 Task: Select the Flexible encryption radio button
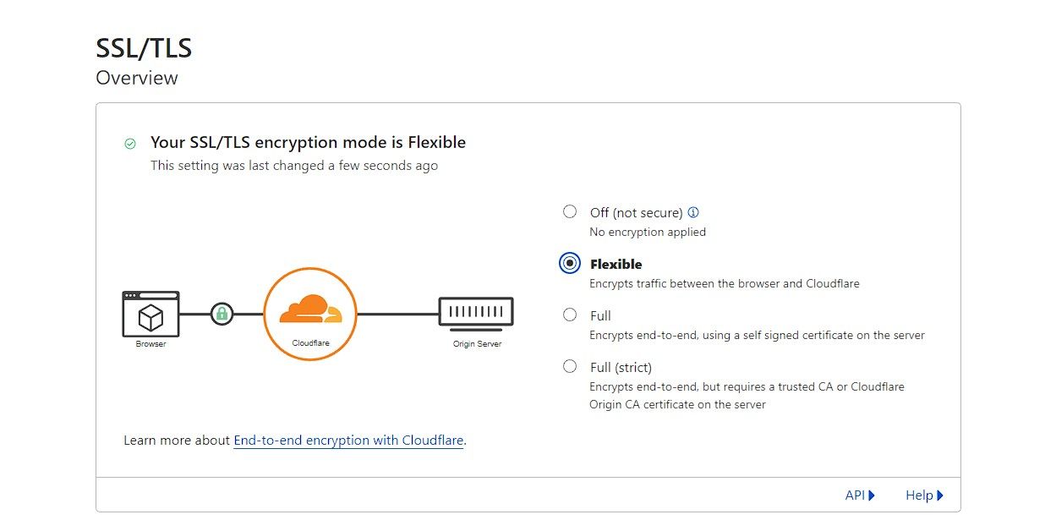coord(570,264)
